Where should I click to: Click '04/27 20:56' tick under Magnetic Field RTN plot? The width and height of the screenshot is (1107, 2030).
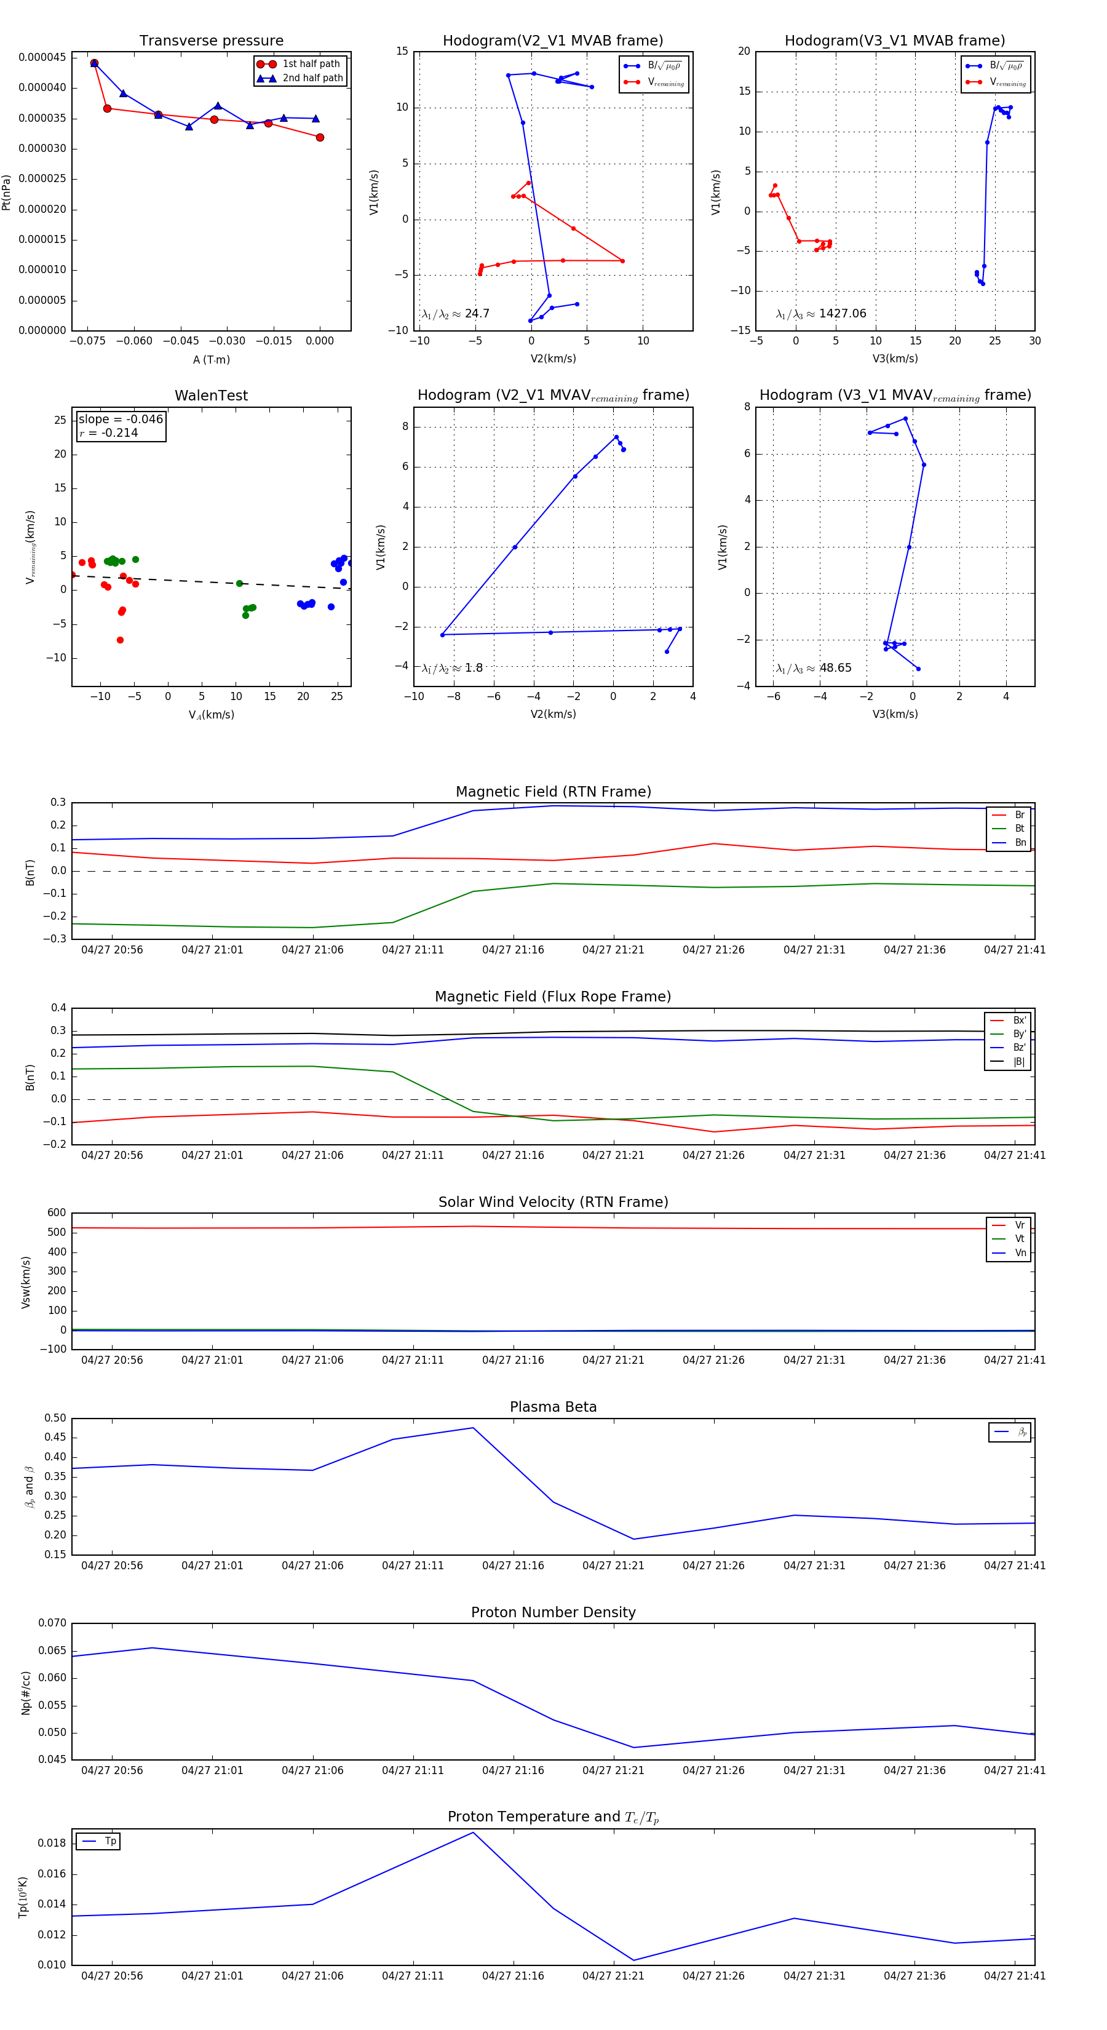(112, 950)
